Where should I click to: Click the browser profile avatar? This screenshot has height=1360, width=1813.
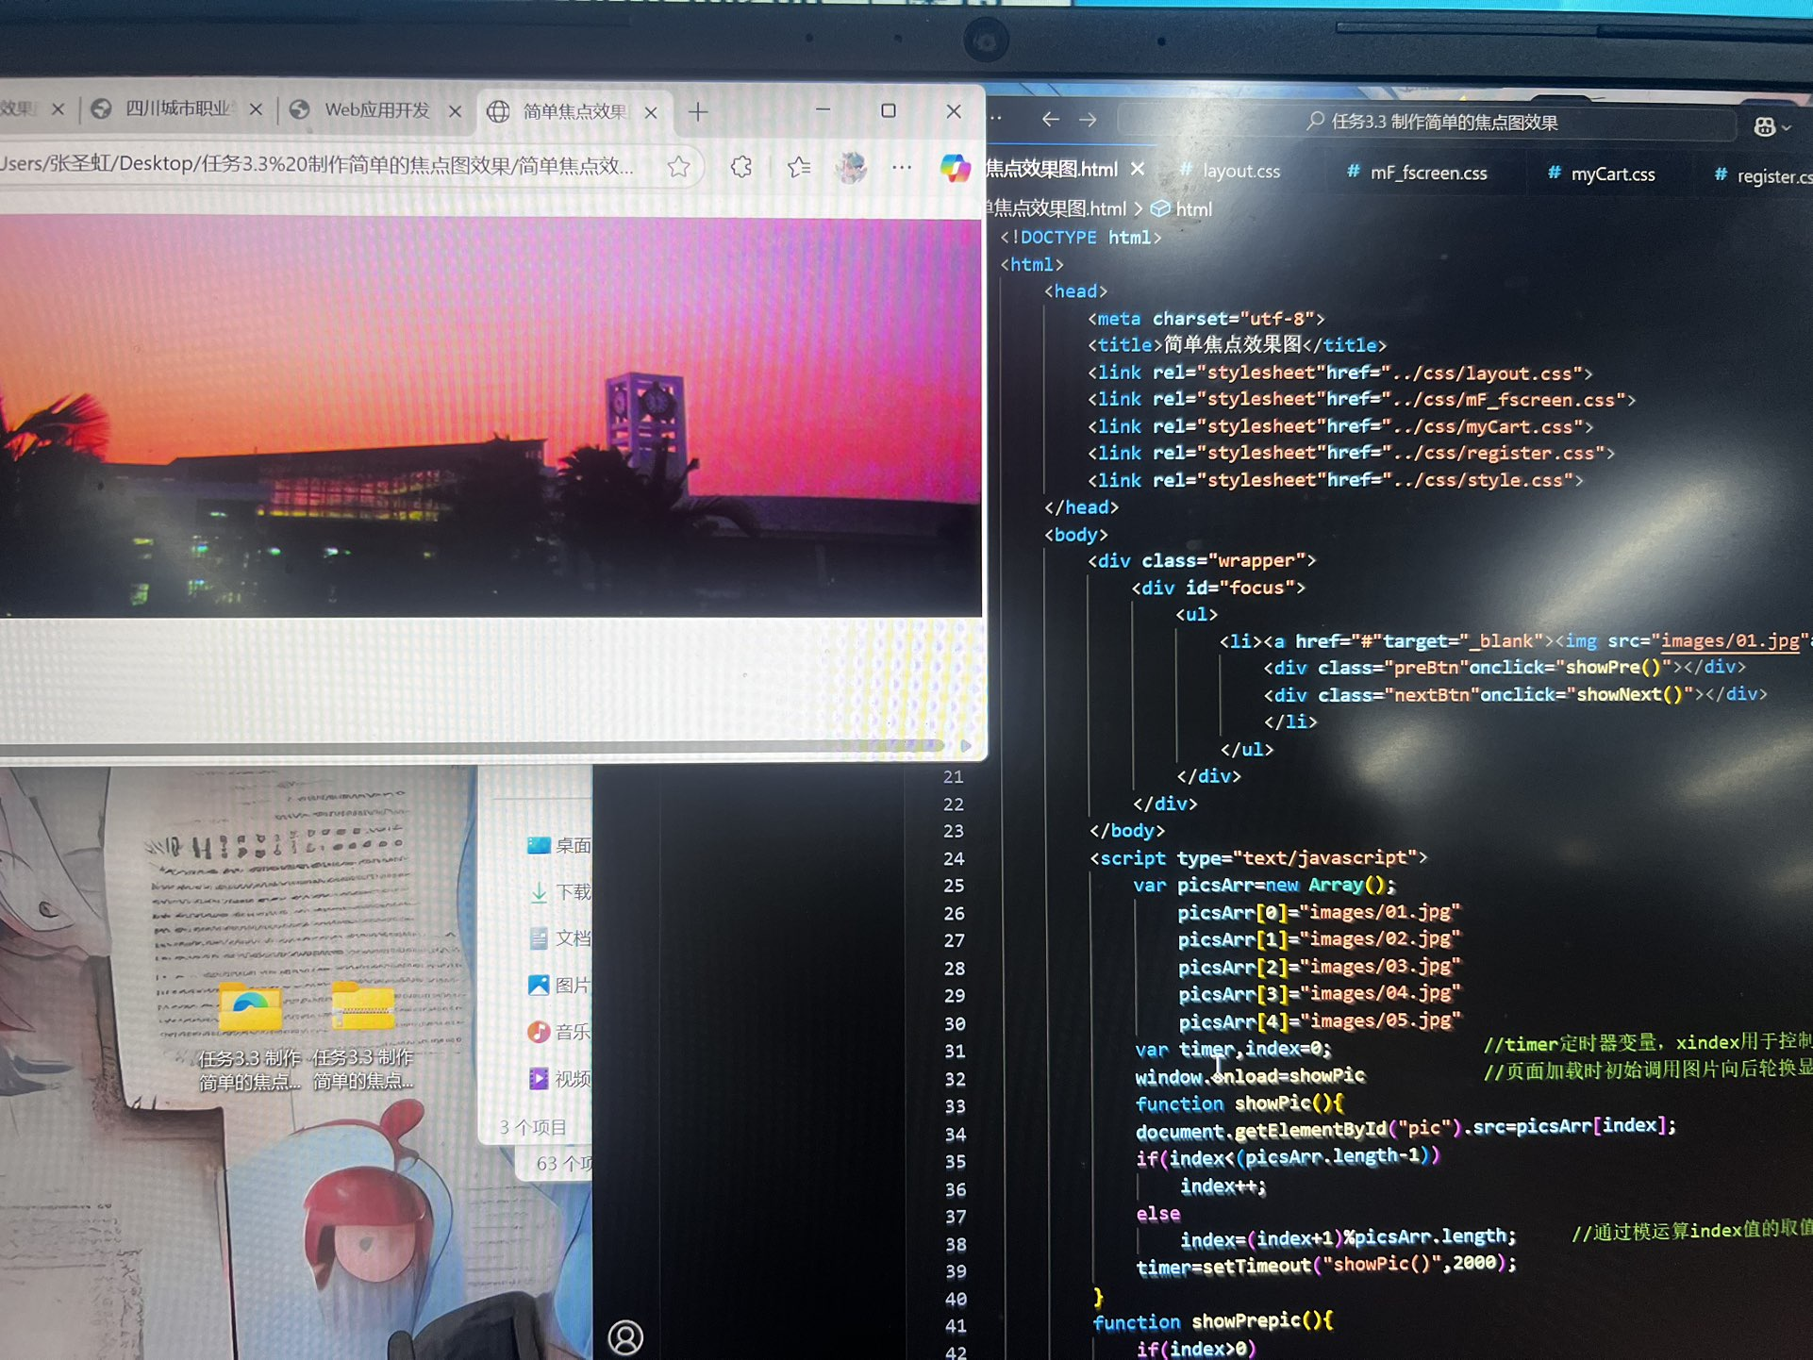[x=851, y=167]
